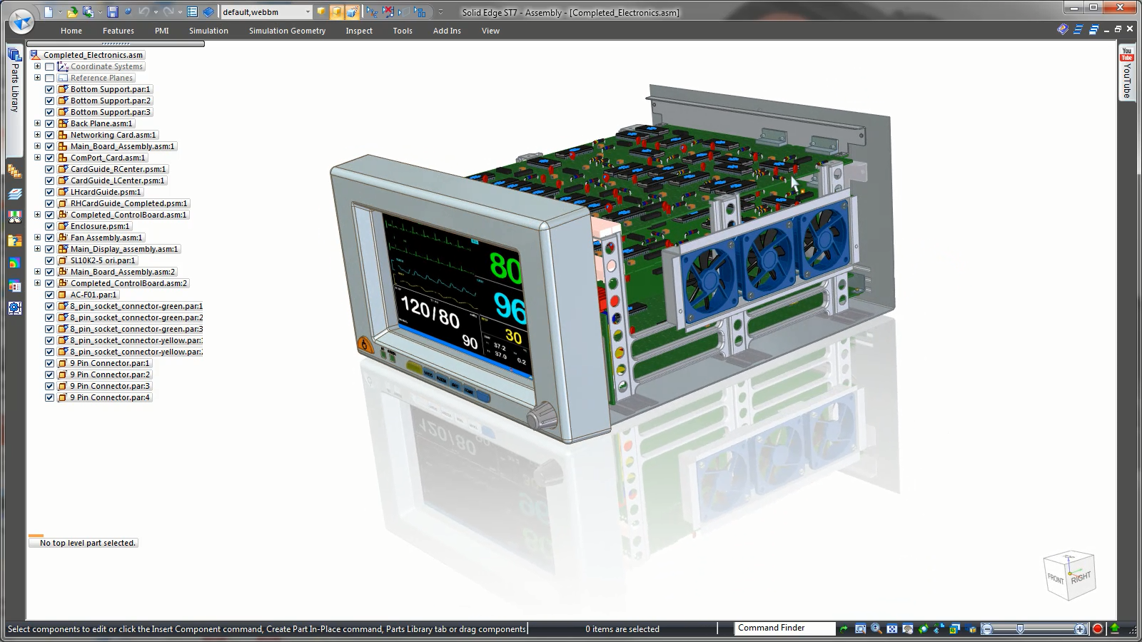This screenshot has width=1142, height=642.
Task: Start recording with the red record button
Action: (x=1097, y=628)
